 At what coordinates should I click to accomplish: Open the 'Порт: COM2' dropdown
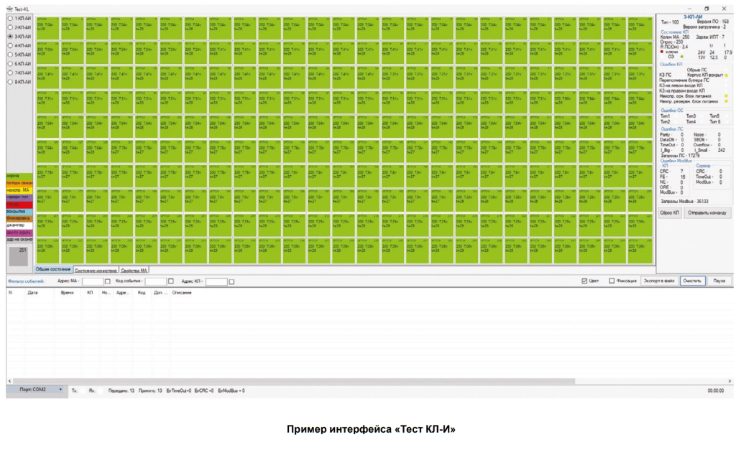pyautogui.click(x=35, y=390)
